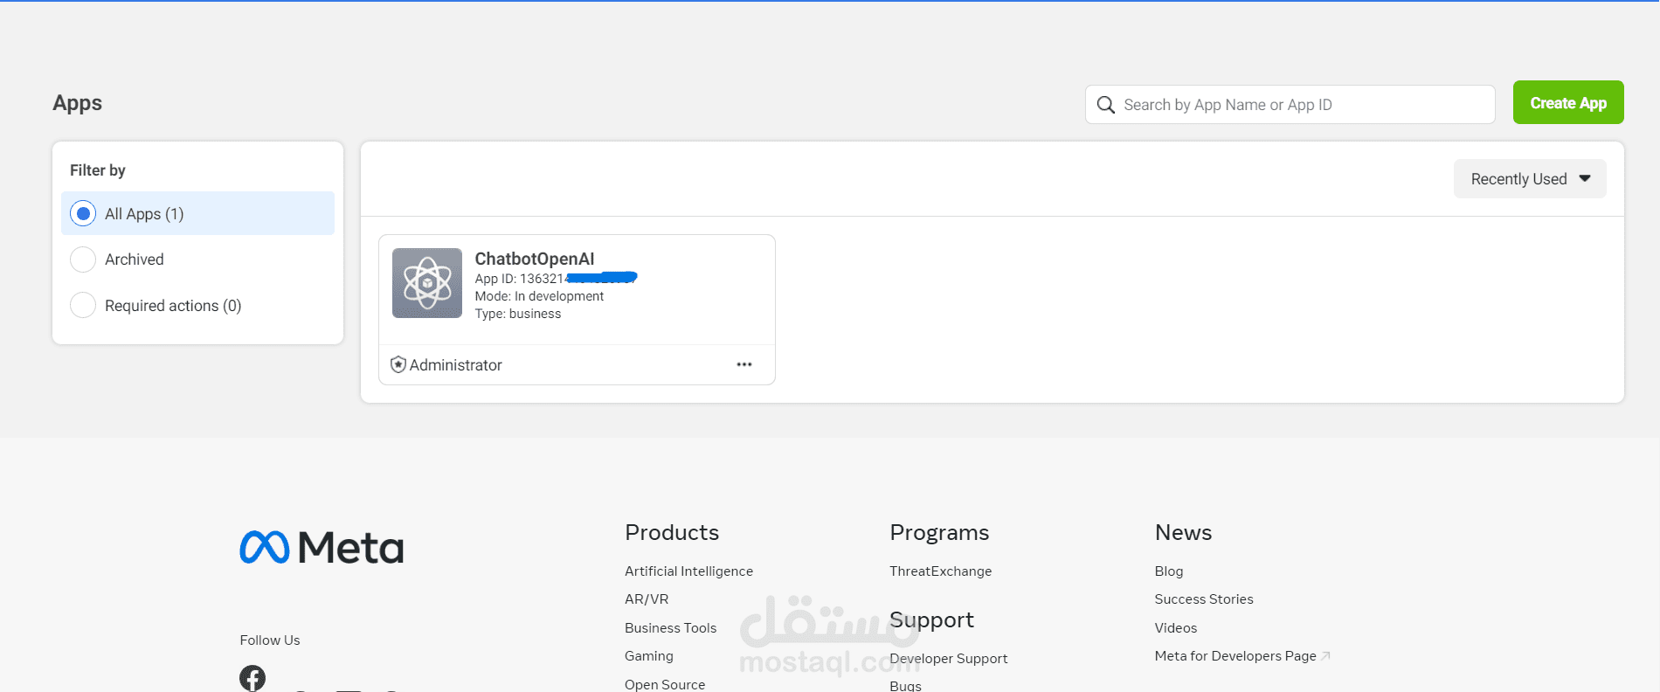1660x692 pixels.
Task: Select the All Apps (1) radio button
Action: 83,213
